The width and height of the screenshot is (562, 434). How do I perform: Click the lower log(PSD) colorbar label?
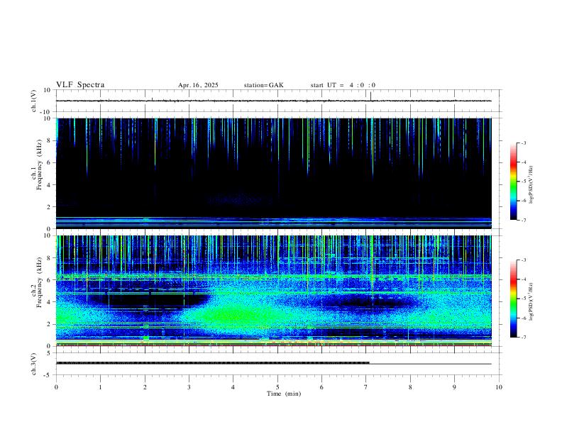click(531, 301)
